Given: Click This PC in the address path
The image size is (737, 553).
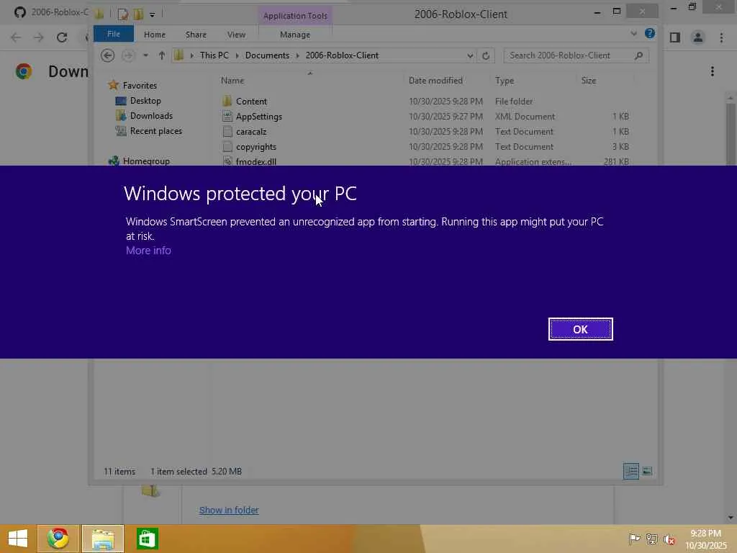Looking at the screenshot, I should click(x=214, y=55).
